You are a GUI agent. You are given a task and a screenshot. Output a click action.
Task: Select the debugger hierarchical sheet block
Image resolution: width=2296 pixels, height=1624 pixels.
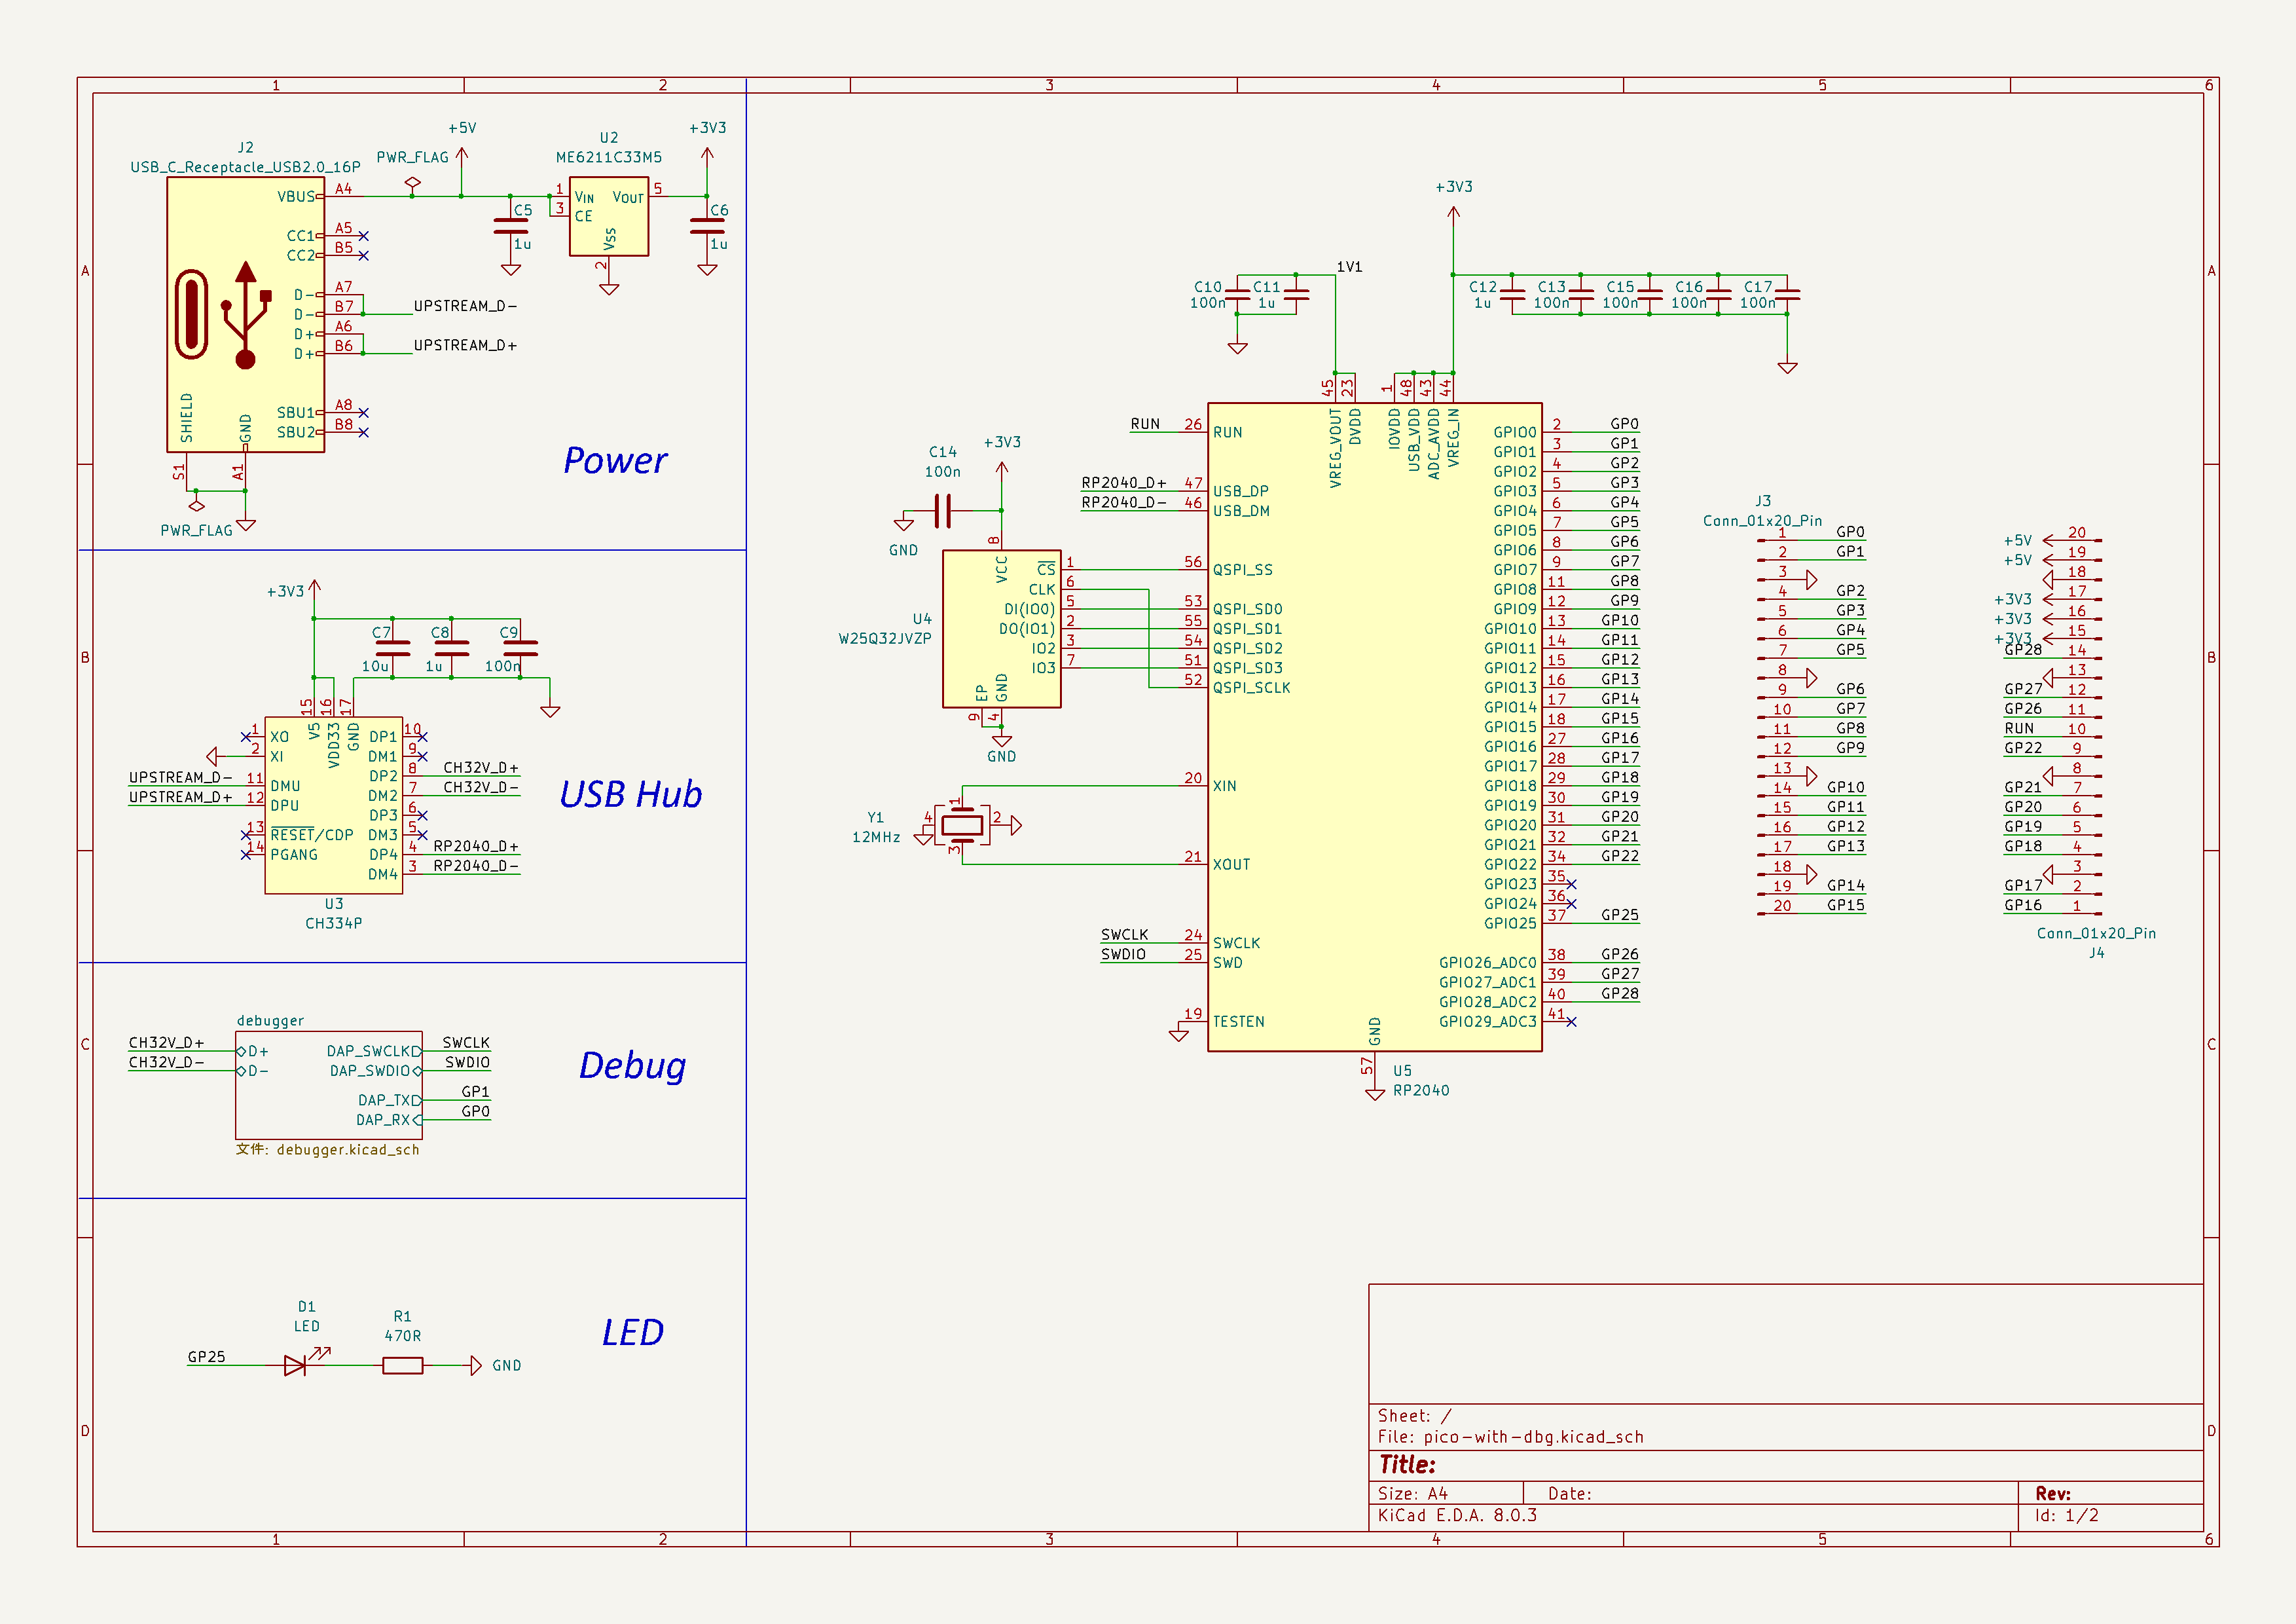pos(329,1085)
